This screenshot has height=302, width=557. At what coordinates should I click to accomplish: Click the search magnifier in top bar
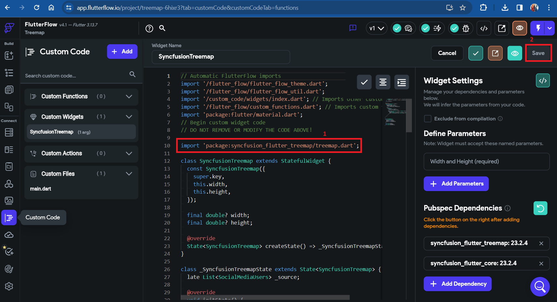click(x=162, y=28)
